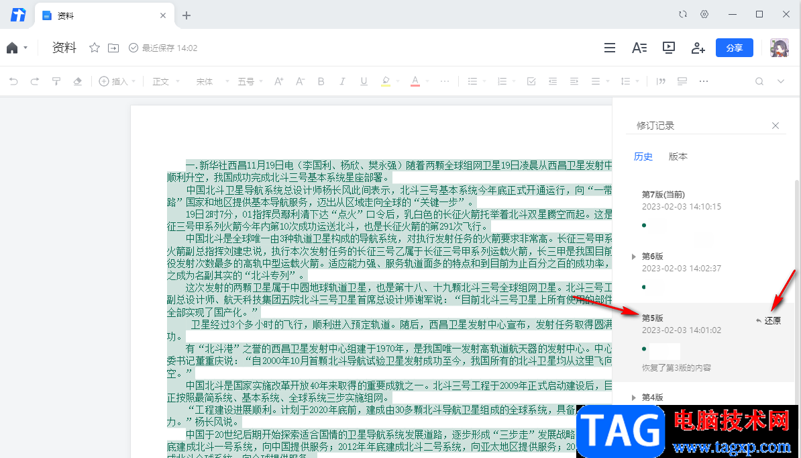
Task: Close the 资料 tab
Action: (x=163, y=15)
